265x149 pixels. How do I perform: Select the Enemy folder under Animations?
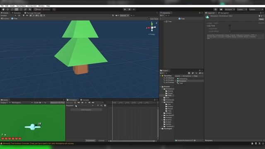coord(169,91)
